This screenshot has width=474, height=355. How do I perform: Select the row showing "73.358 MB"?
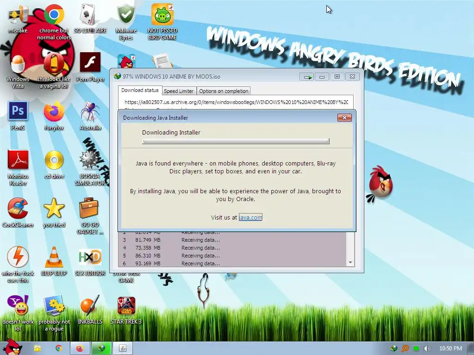232,248
